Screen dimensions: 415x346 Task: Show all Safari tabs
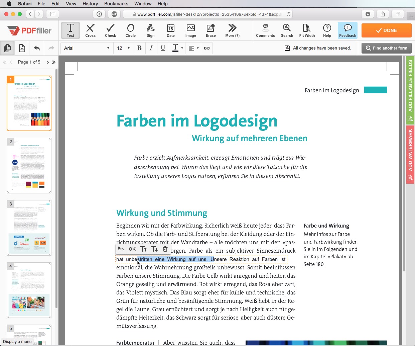398,14
